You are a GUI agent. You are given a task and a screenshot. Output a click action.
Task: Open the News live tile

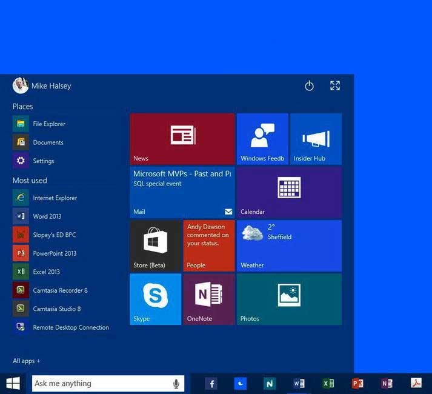click(x=182, y=139)
